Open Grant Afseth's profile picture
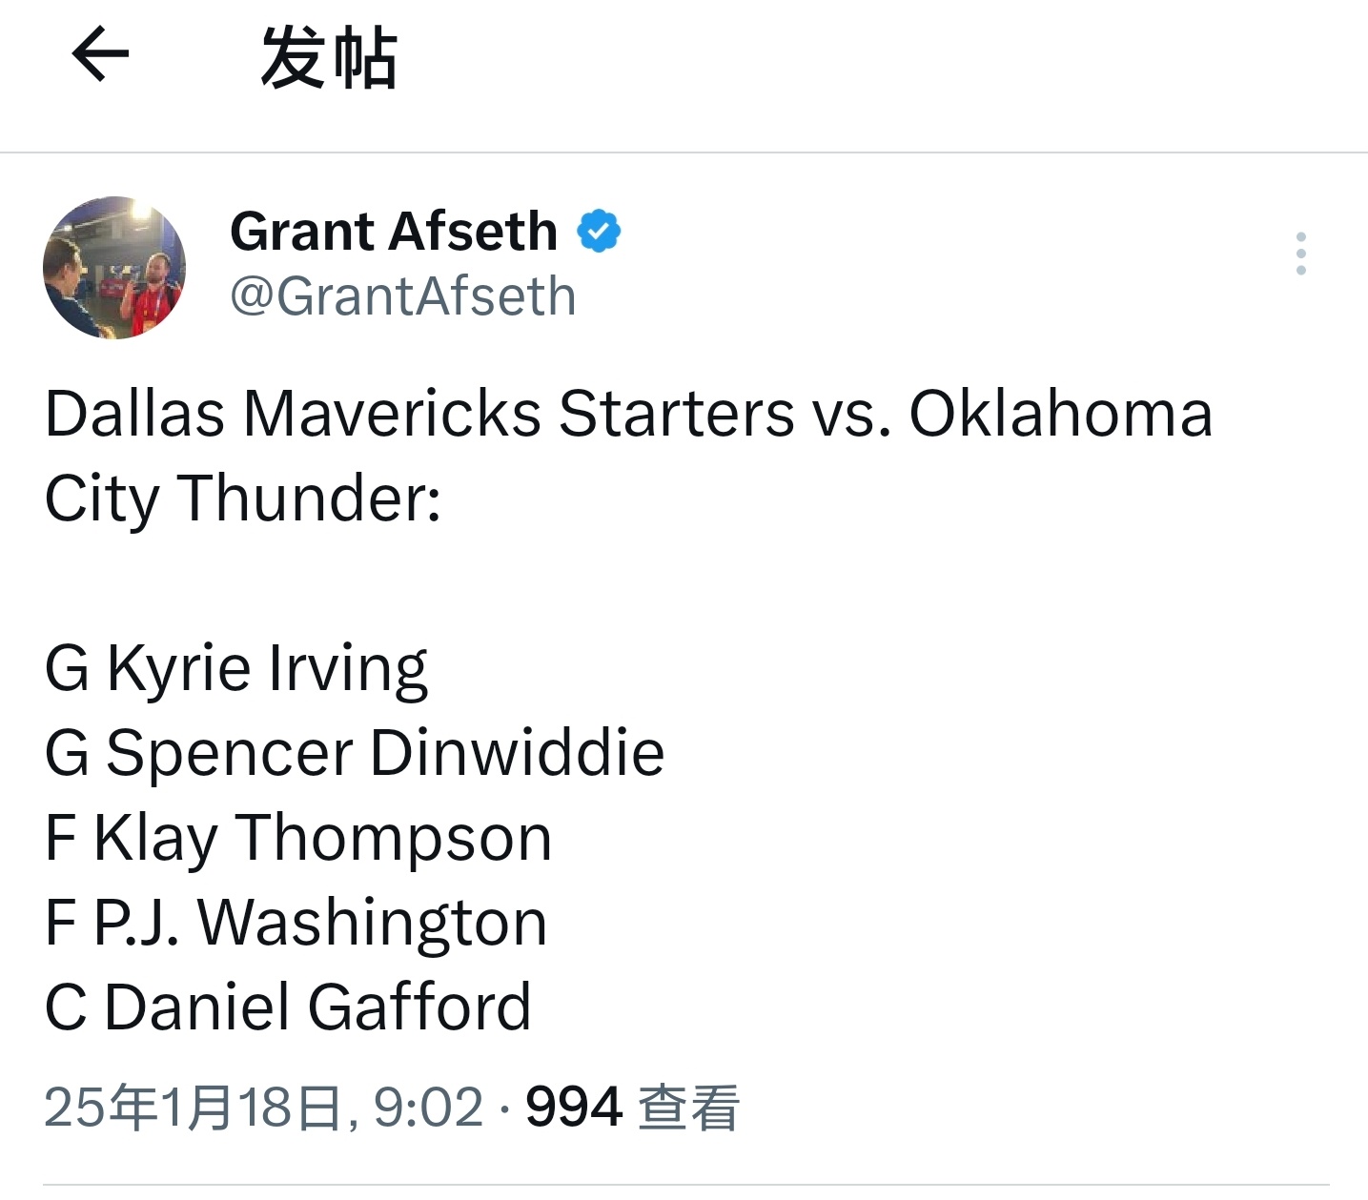Screen dimensions: 1368x1200 pos(114,268)
